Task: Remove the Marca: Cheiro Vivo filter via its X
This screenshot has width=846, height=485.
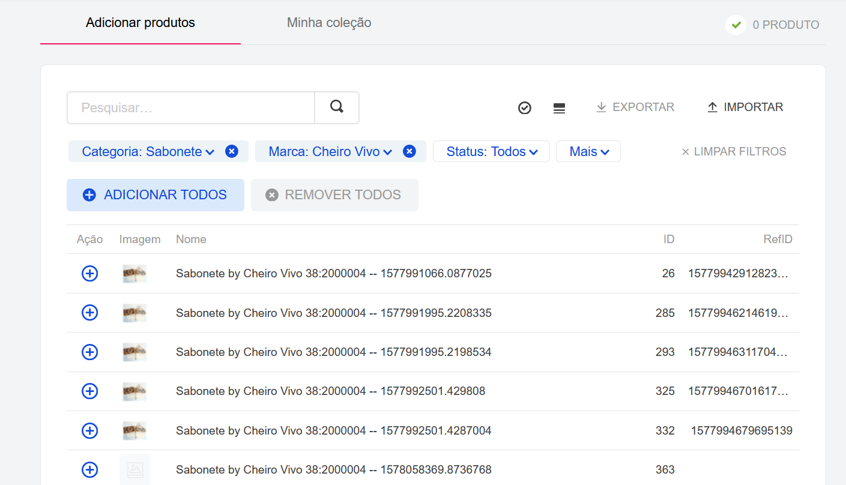Action: coord(409,151)
